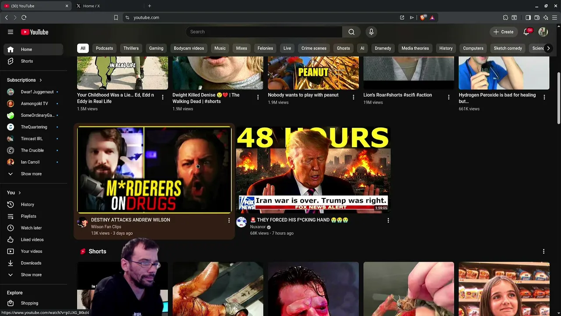Open Nuxanor channel link
This screenshot has height=316, width=561.
coord(258,227)
